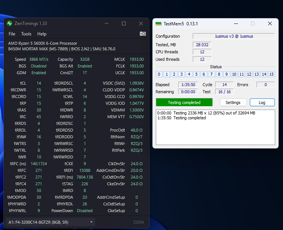The height and width of the screenshot is (230, 283).
Task: Click the tRFC (ns) value 140.1724
Action: click(x=39, y=164)
